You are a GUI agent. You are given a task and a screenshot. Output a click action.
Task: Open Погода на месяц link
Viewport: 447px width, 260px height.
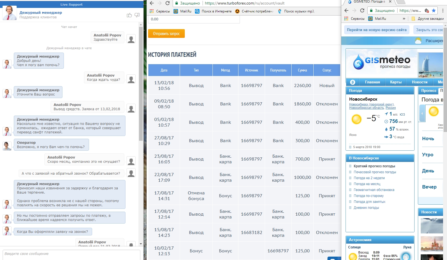pos(367,184)
